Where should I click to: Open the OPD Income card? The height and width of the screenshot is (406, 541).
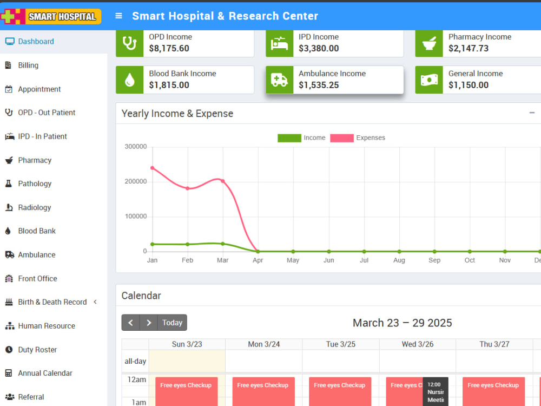[x=185, y=43]
